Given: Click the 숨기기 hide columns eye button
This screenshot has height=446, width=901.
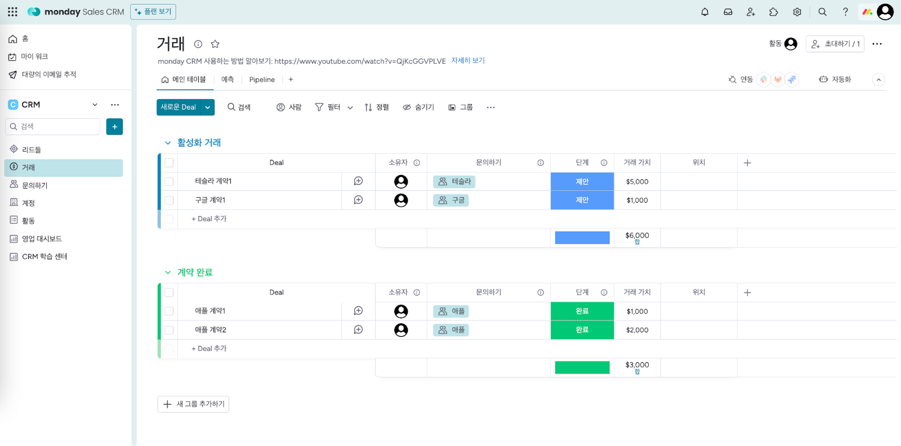Looking at the screenshot, I should (418, 107).
